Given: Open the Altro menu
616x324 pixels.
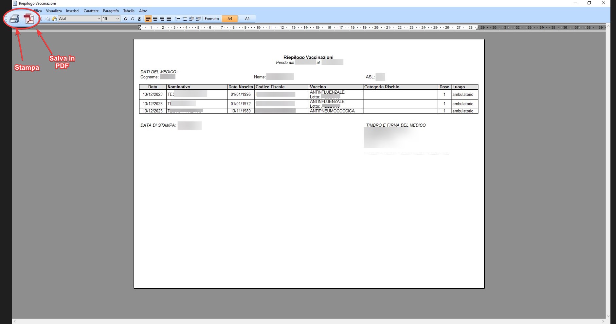Looking at the screenshot, I should pos(143,11).
